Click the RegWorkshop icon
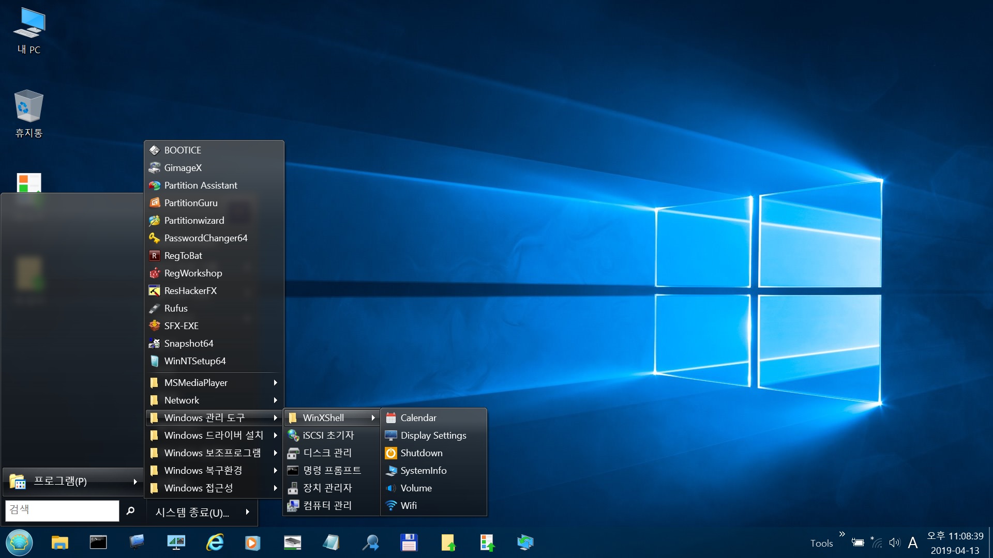Viewport: 993px width, 558px height. click(154, 273)
